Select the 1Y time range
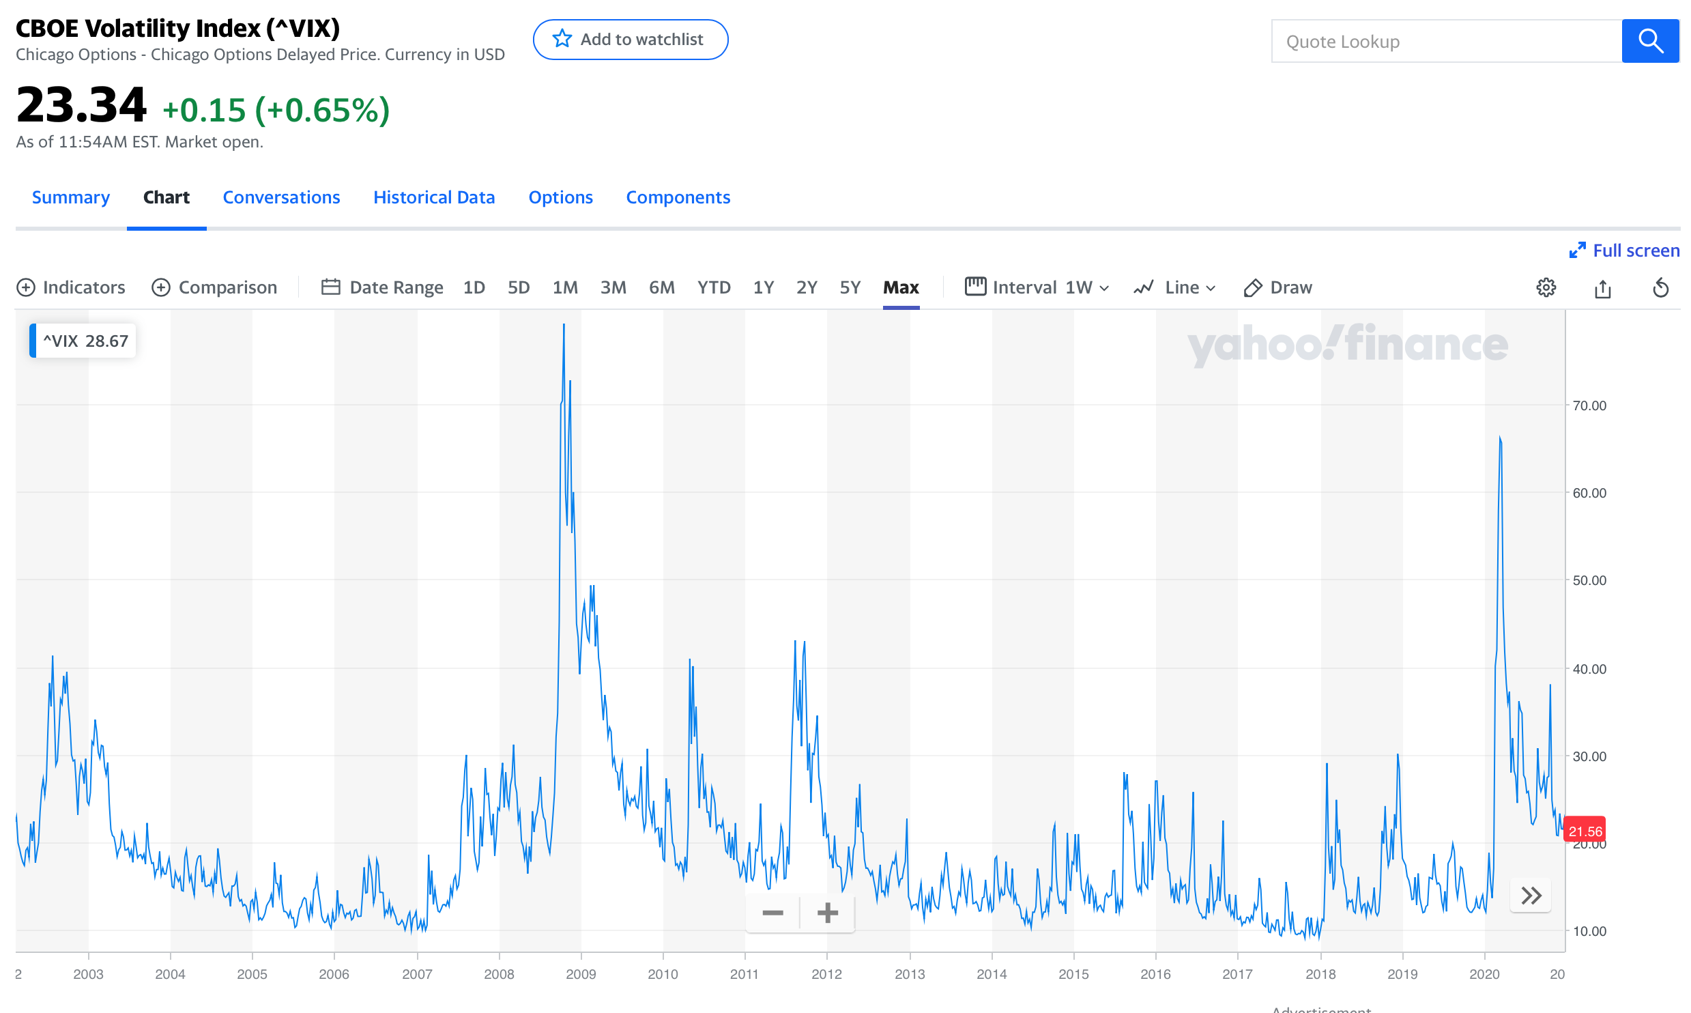Screen dimensions: 1691x1013 tap(763, 287)
